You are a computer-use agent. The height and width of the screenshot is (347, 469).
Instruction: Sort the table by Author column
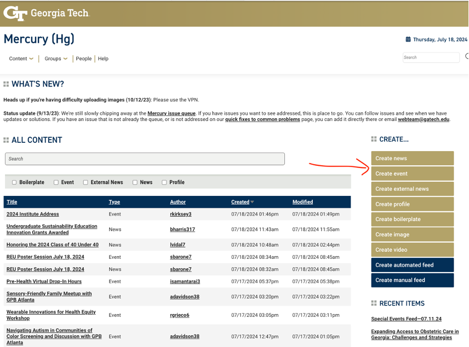pos(178,202)
